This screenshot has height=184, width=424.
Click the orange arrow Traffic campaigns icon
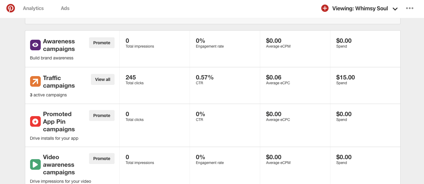(35, 82)
